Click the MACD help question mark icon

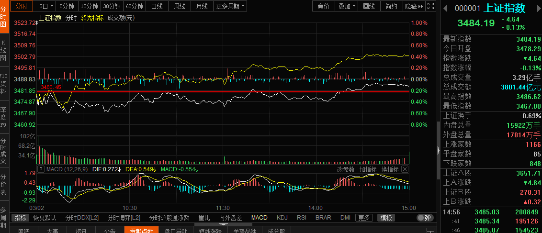click(x=40, y=169)
